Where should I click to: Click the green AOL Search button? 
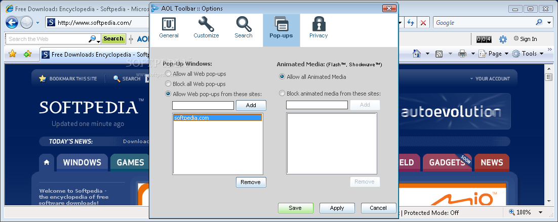pyautogui.click(x=113, y=39)
